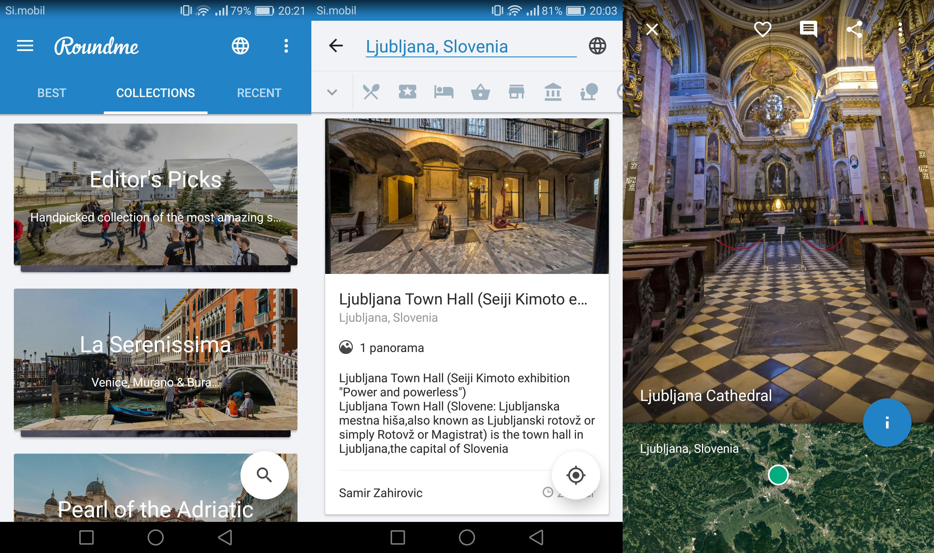Tap the Android recent apps button on middle screen
The width and height of the screenshot is (934, 553).
tap(398, 537)
